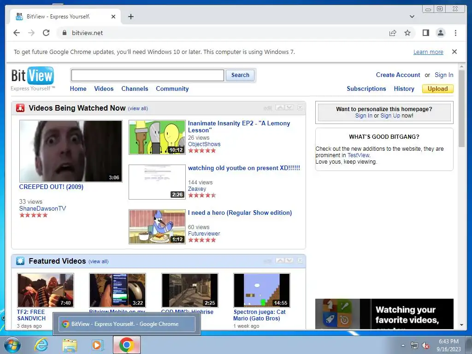The height and width of the screenshot is (354, 472).
Task: Click the Videos Being Watched Now section icon
Action: pos(20,108)
